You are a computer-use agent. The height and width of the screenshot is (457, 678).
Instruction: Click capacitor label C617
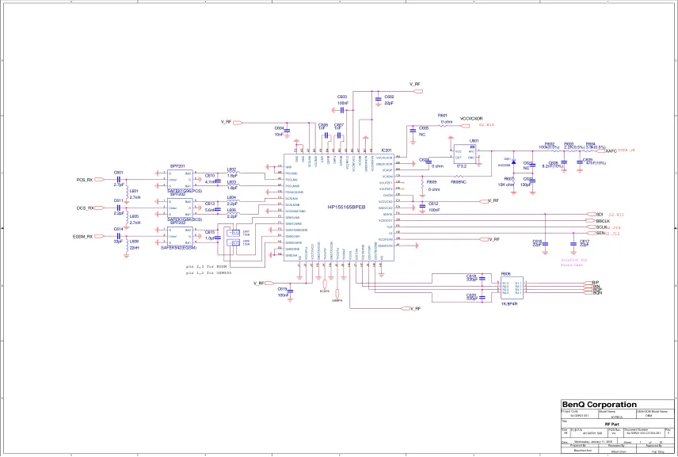coord(585,242)
